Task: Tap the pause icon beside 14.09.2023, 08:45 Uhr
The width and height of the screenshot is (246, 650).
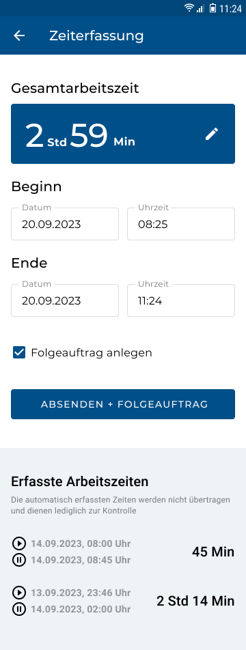Action: 18,560
